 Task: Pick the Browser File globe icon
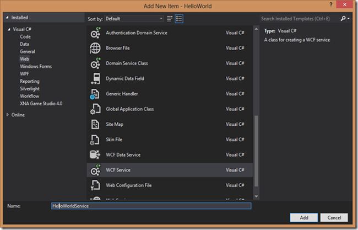point(95,48)
